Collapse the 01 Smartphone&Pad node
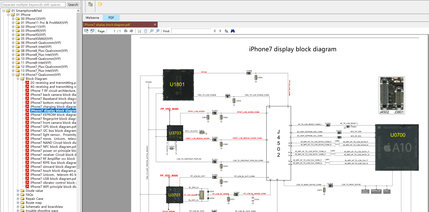This screenshot has height=212, width=429. pyautogui.click(x=4, y=11)
